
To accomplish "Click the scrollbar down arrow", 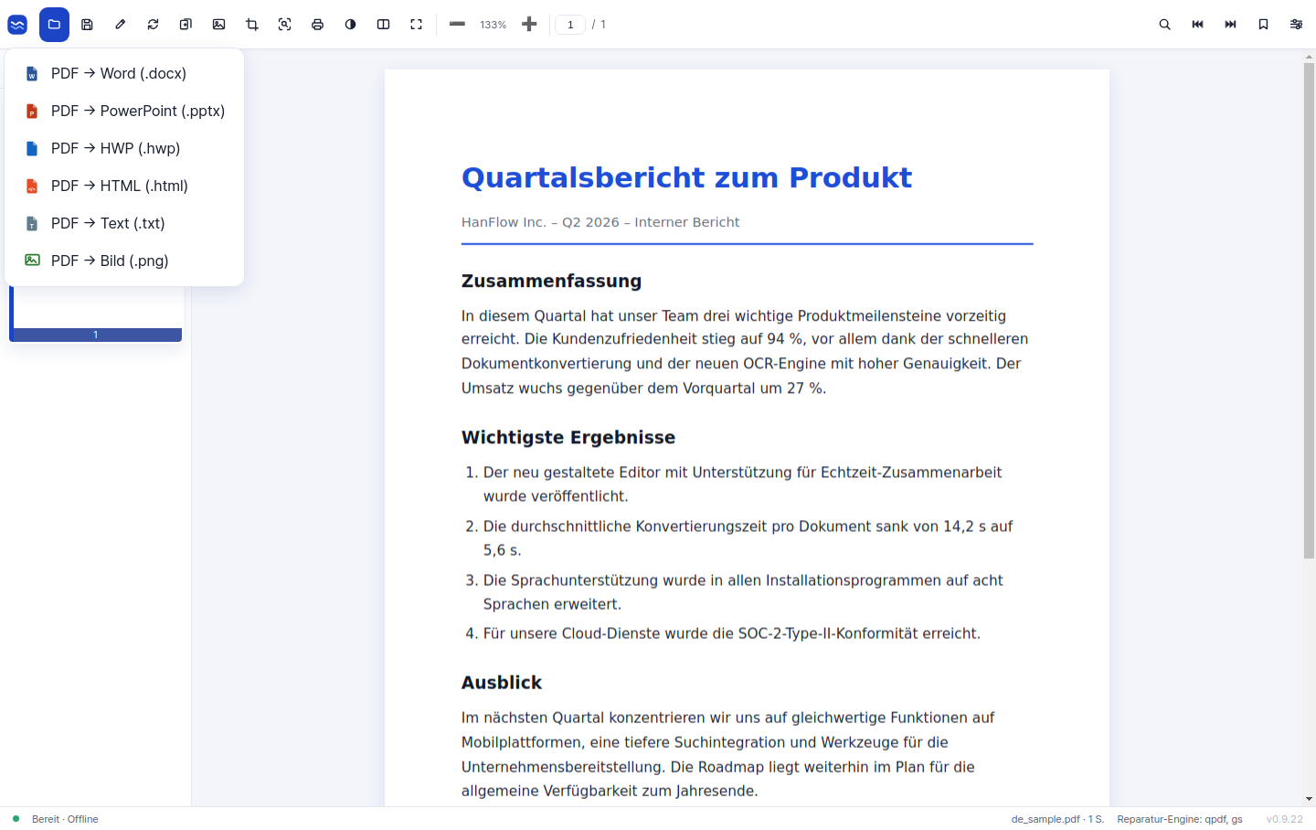I will 1309,799.
